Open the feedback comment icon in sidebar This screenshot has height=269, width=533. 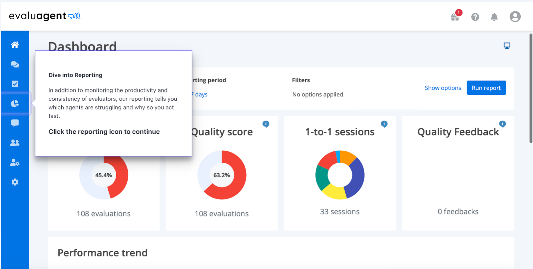click(x=15, y=123)
